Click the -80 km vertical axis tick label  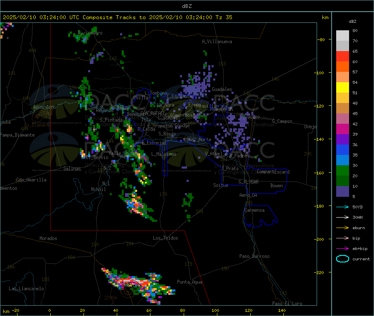point(321,39)
